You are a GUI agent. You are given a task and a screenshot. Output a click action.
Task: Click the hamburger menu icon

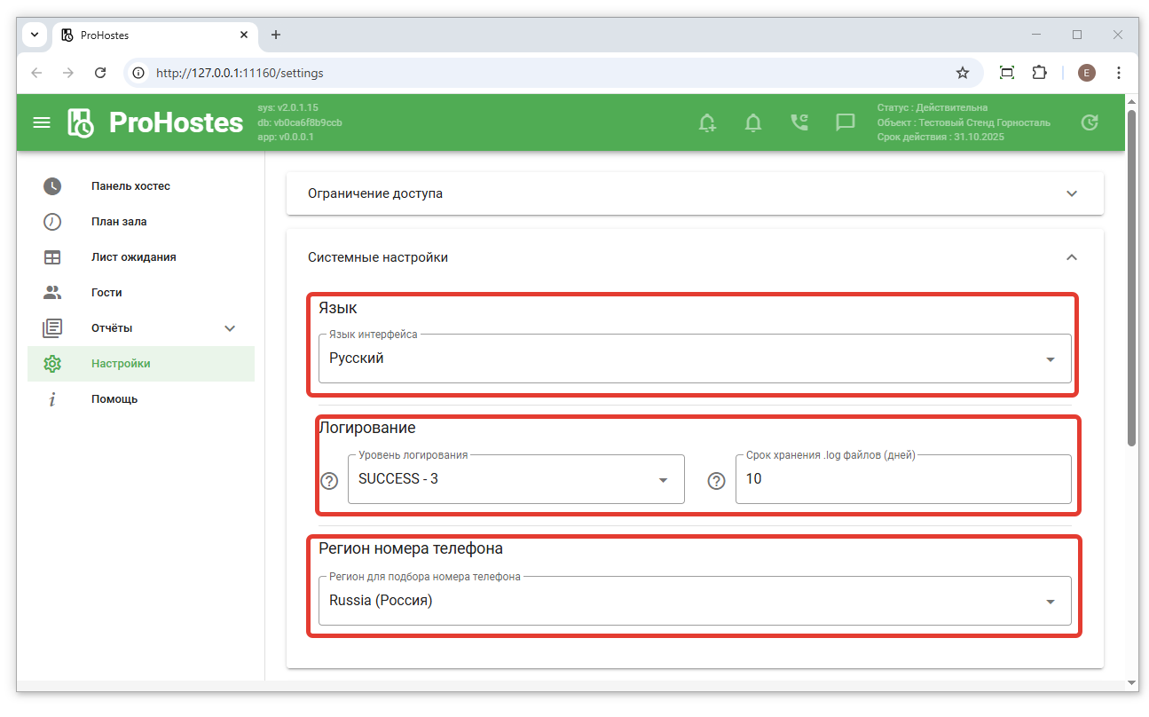[42, 122]
